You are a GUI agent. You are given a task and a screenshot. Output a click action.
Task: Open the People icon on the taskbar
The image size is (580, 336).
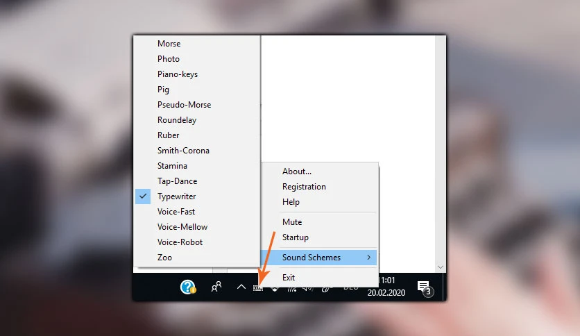pos(216,287)
